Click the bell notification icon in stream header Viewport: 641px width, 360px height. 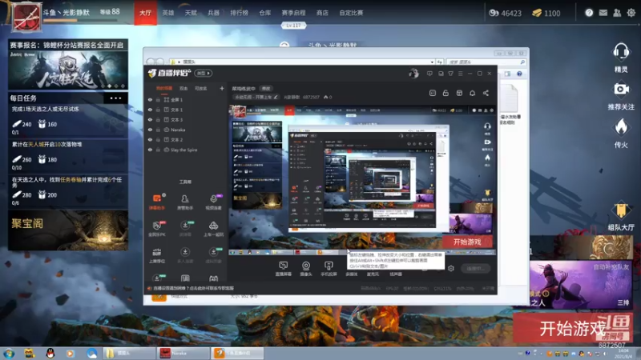(472, 93)
